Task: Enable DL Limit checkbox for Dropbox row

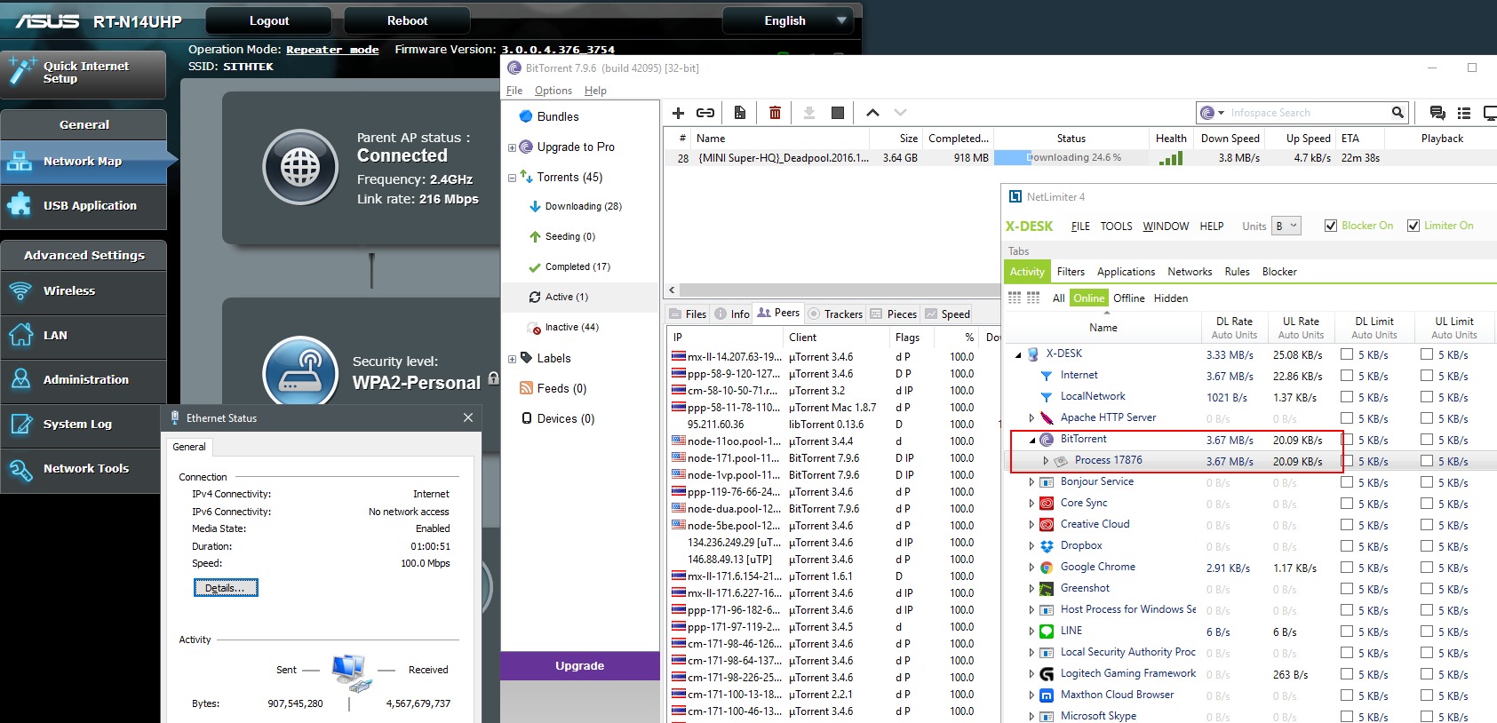Action: 1347,546
